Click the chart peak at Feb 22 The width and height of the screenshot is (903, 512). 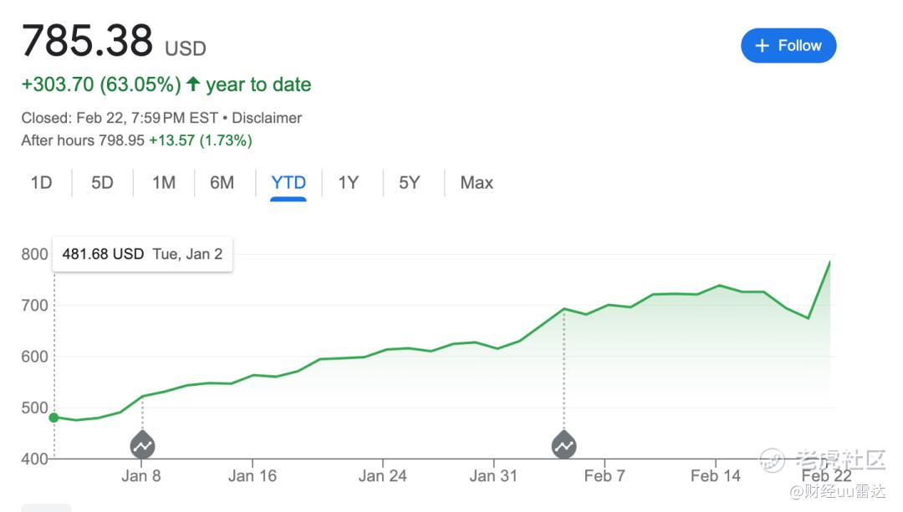click(829, 262)
